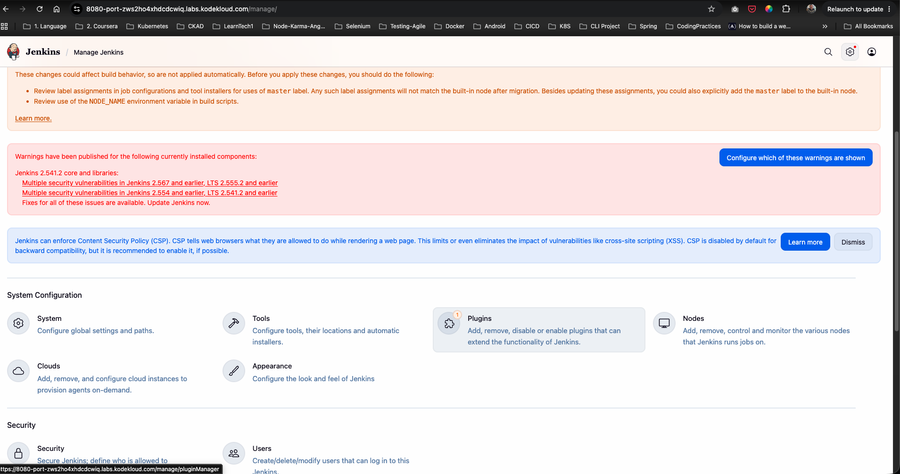Viewport: 900px width, 474px height.
Task: Open the Android bookmark folder
Action: (x=489, y=26)
